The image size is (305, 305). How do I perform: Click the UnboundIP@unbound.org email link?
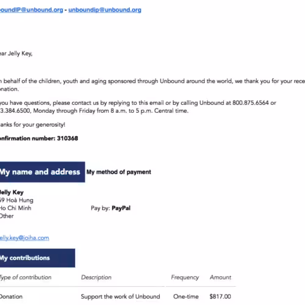click(32, 10)
